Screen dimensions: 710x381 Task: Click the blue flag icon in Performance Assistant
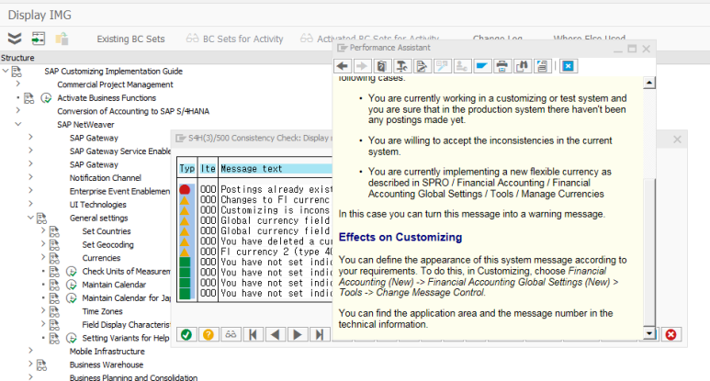[482, 66]
